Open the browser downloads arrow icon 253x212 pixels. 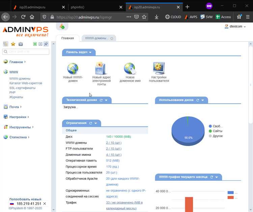click(157, 17)
